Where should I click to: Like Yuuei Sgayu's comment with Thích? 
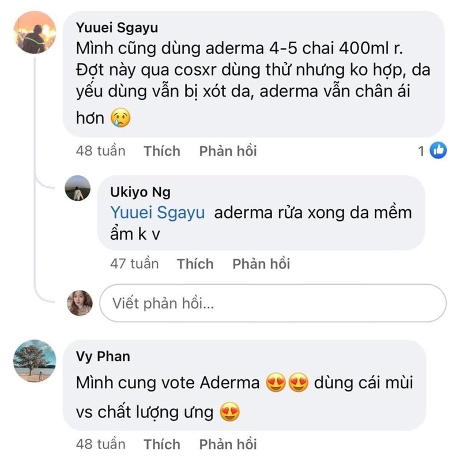[162, 151]
